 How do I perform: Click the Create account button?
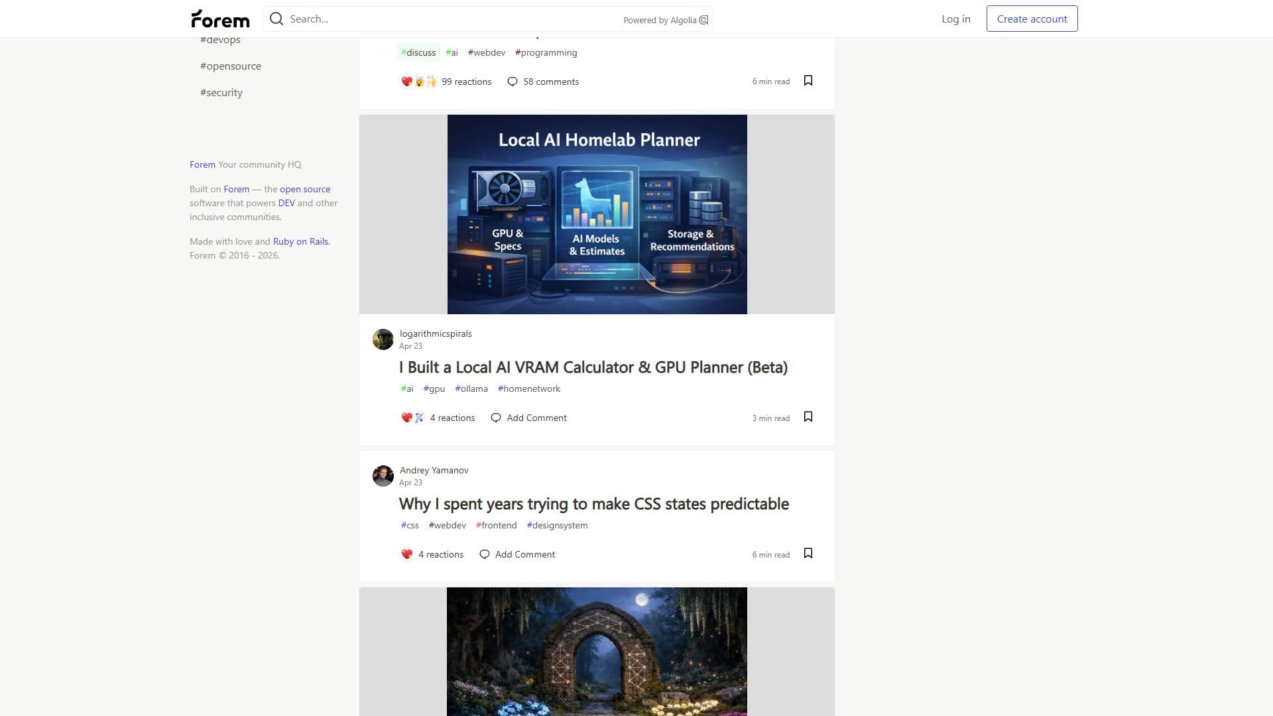click(x=1032, y=19)
